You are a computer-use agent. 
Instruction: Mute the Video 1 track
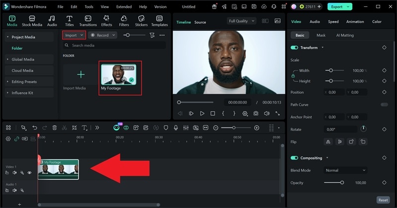[15, 173]
